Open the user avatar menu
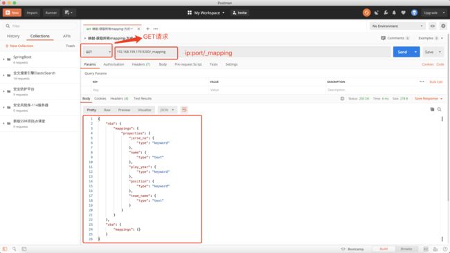Screen dimensions: 450x253 [x=414, y=12]
